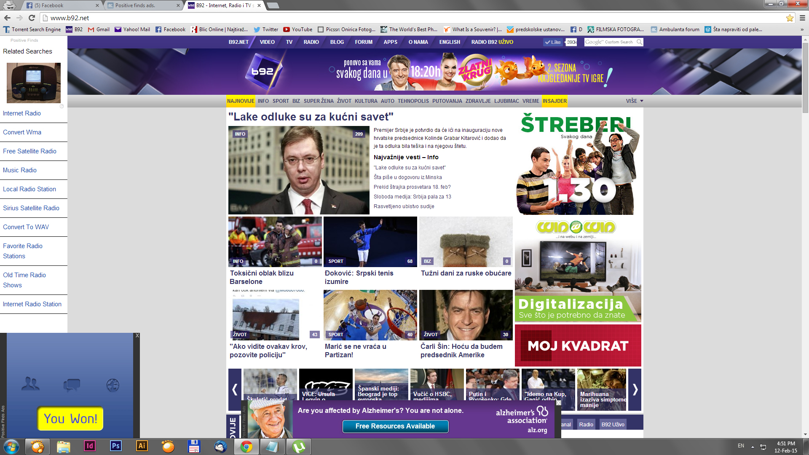The image size is (809, 455).
Task: Launch Photoshop from the taskbar
Action: click(x=115, y=446)
